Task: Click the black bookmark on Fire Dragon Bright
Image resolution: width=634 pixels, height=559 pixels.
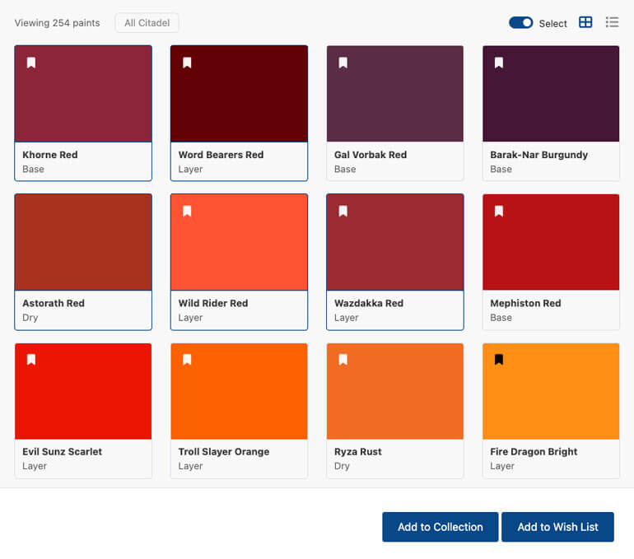Action: 499,359
